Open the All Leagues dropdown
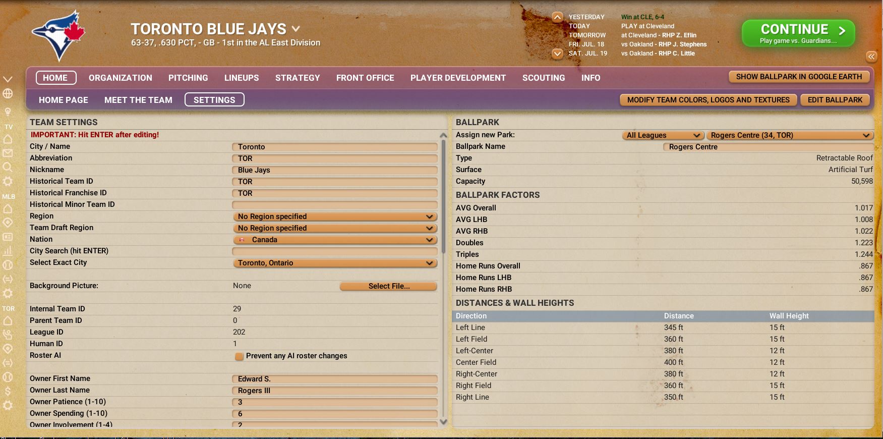Viewport: 883px width, 439px height. coord(663,135)
